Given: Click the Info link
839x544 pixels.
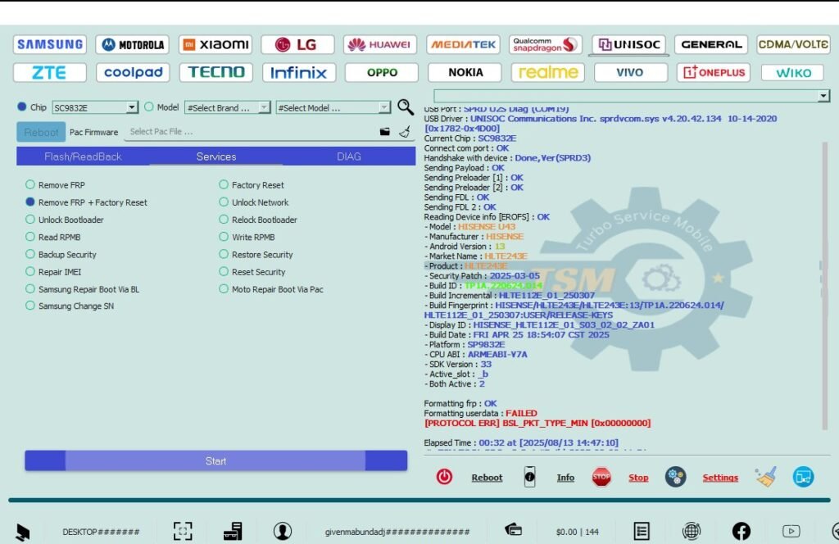Looking at the screenshot, I should pyautogui.click(x=565, y=478).
